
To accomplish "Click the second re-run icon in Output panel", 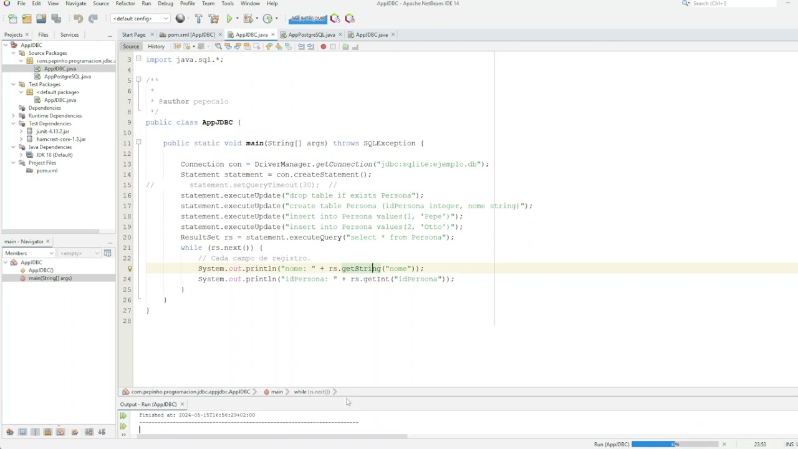I will click(123, 426).
